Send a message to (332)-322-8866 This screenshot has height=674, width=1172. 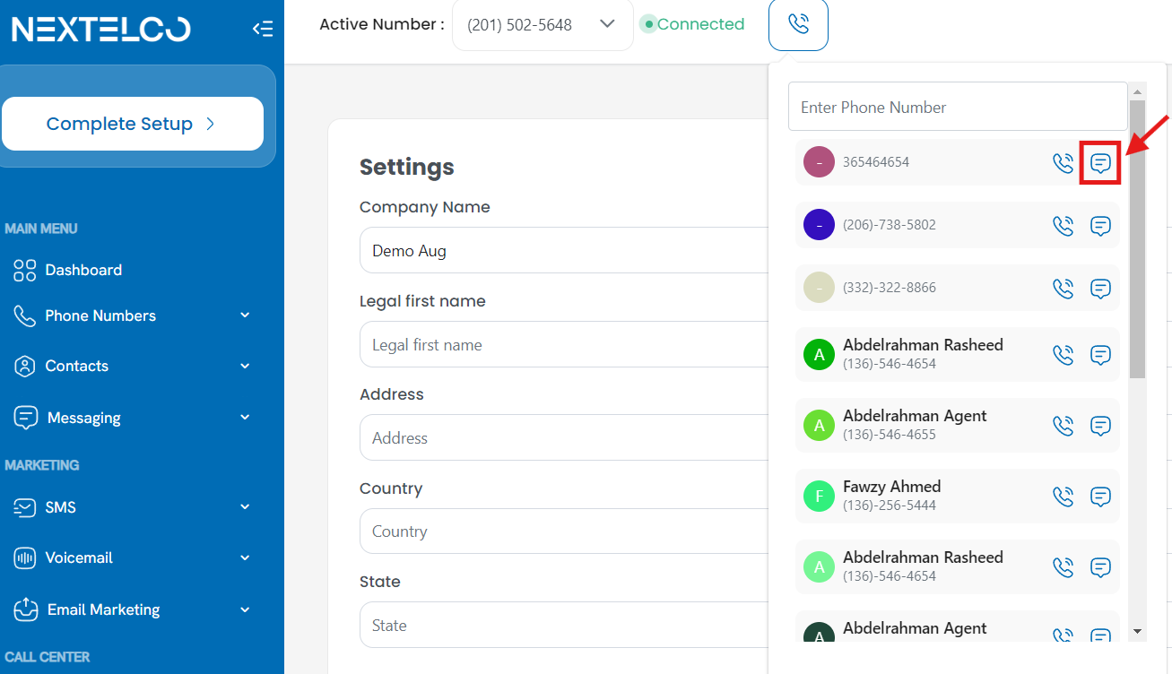click(1100, 289)
